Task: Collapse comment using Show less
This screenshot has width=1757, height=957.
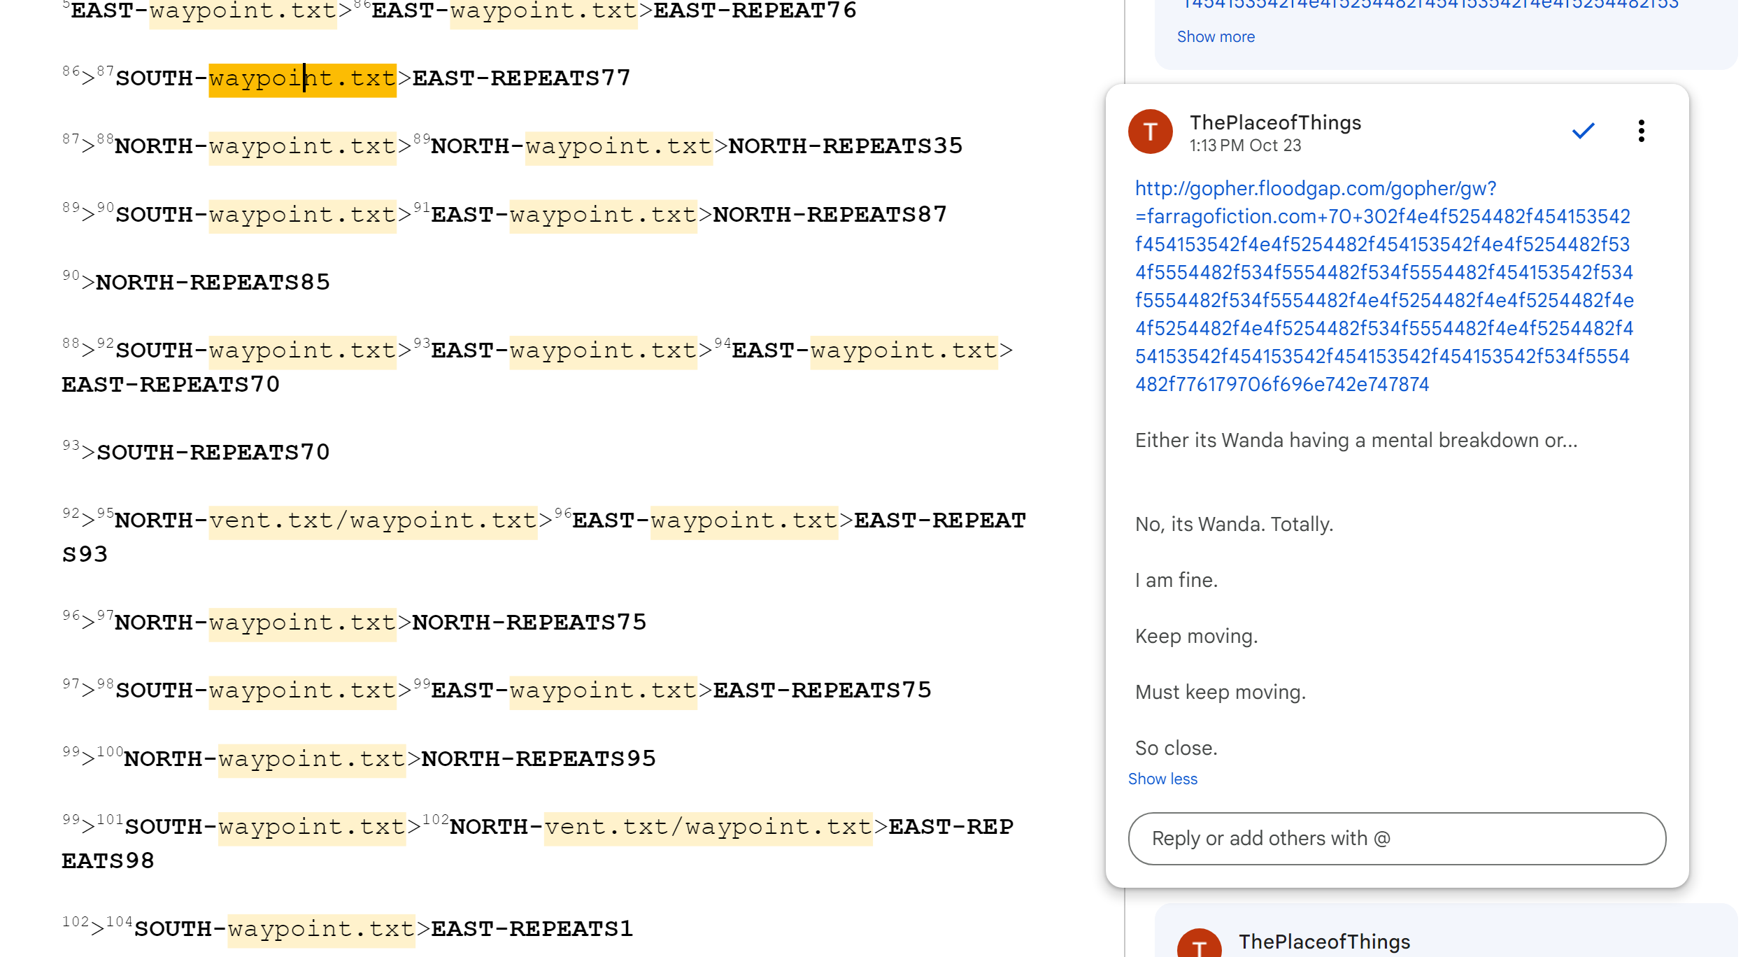Action: point(1162,779)
